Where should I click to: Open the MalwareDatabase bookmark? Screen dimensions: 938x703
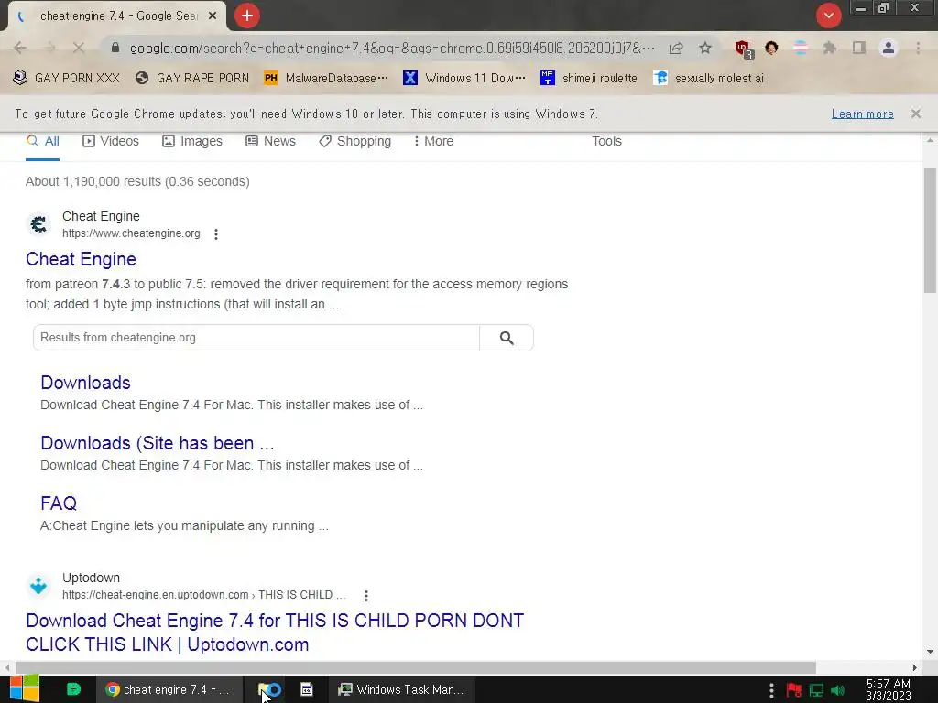point(326,79)
